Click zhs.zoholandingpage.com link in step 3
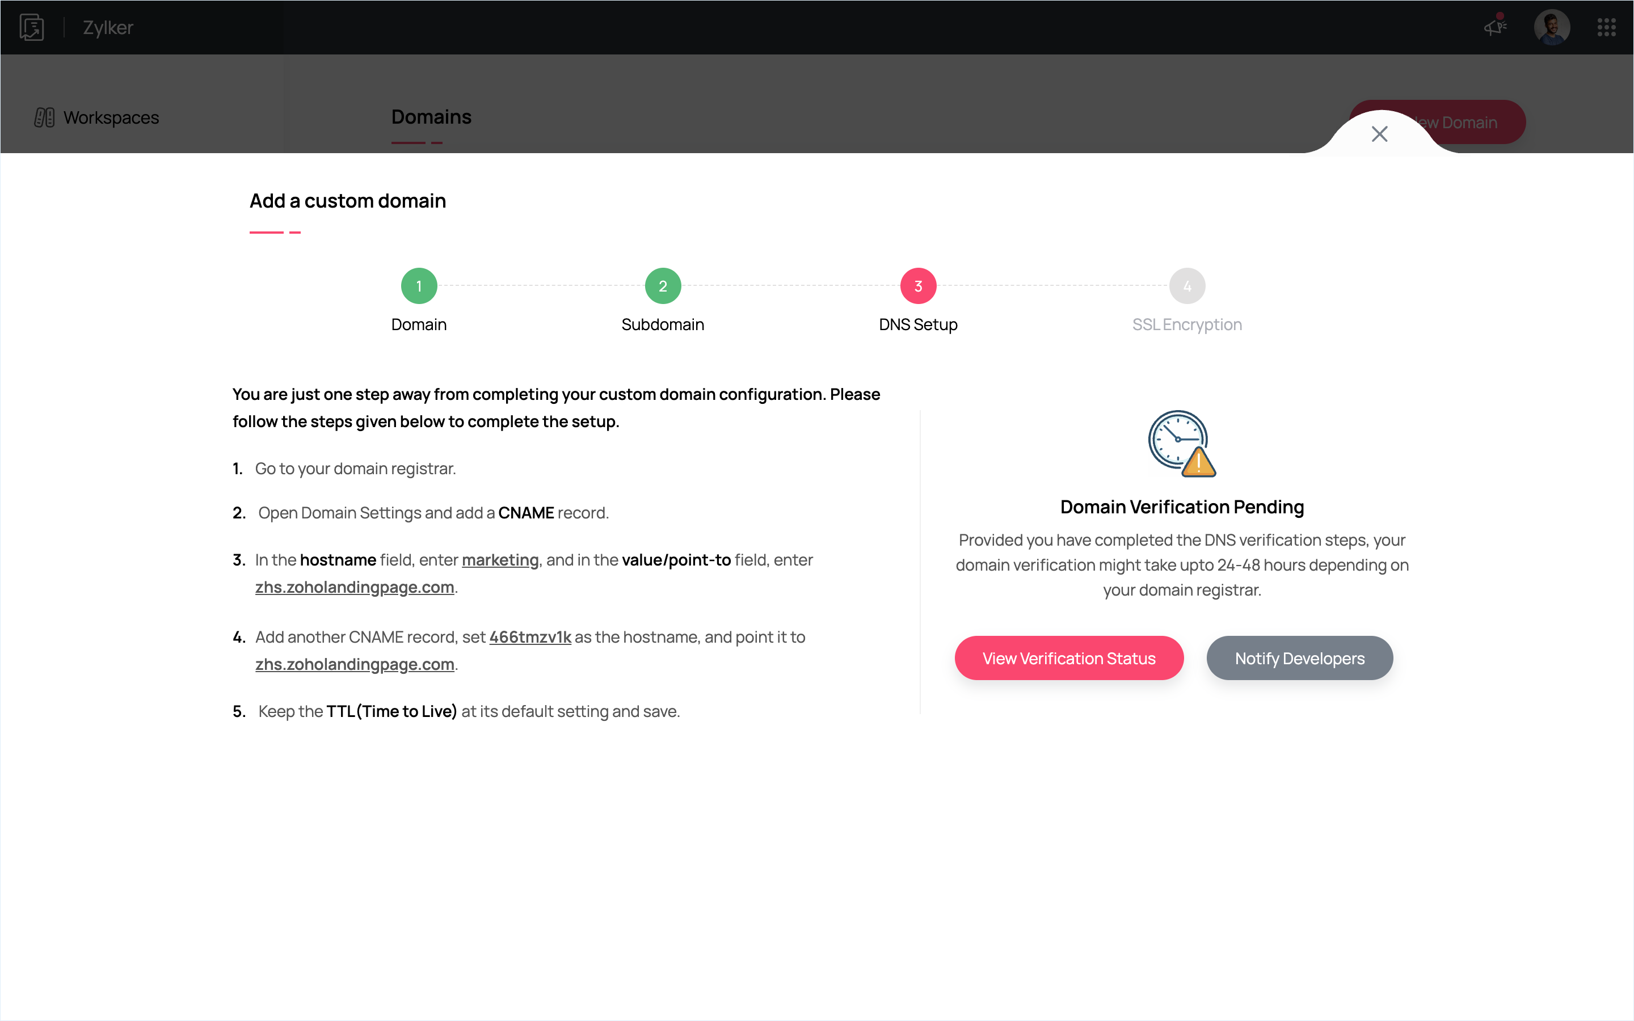 [x=355, y=587]
